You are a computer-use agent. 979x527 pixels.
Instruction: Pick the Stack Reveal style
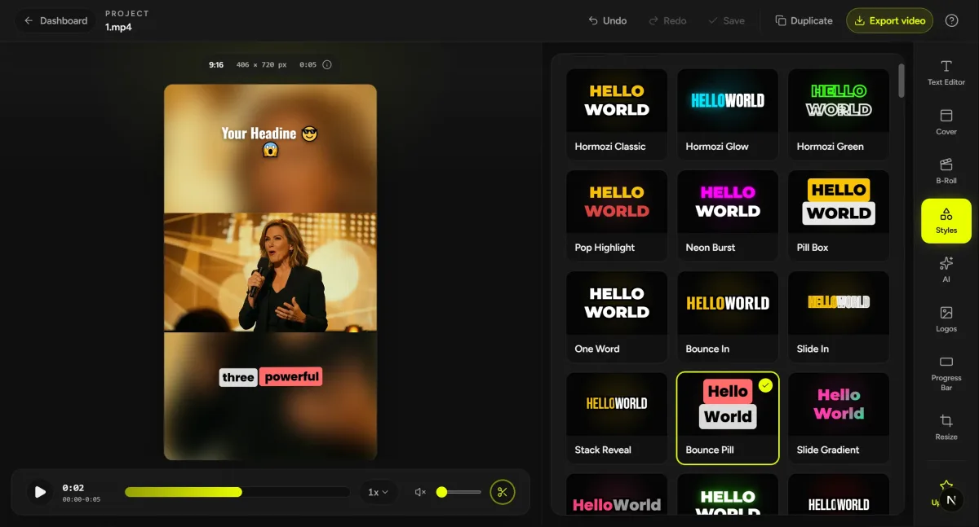coord(617,417)
